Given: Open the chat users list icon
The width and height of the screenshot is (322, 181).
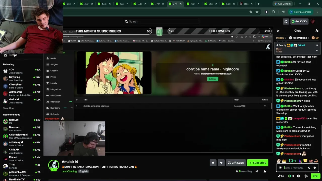Looking at the screenshot, I should (x=317, y=31).
